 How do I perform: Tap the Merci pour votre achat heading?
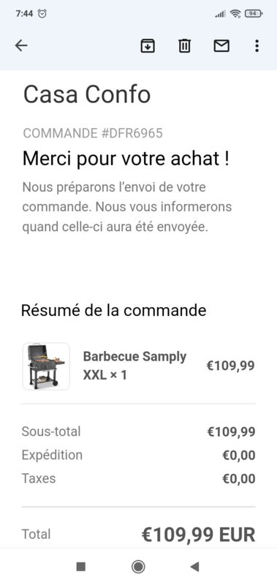tap(126, 159)
